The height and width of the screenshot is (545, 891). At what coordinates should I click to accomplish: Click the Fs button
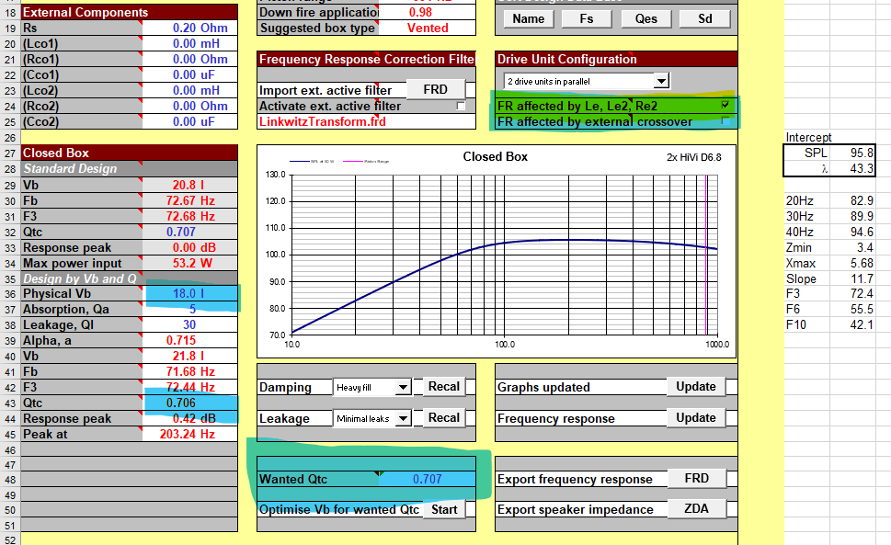pos(587,18)
